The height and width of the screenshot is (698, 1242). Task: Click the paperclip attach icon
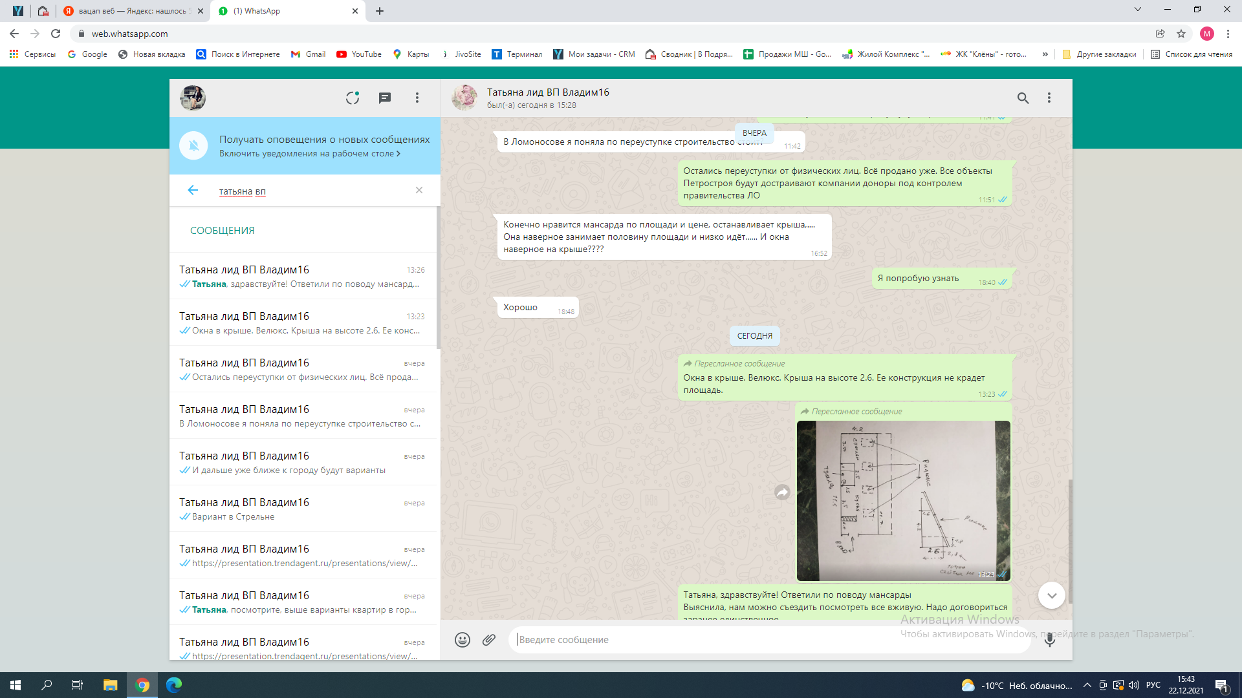(489, 640)
